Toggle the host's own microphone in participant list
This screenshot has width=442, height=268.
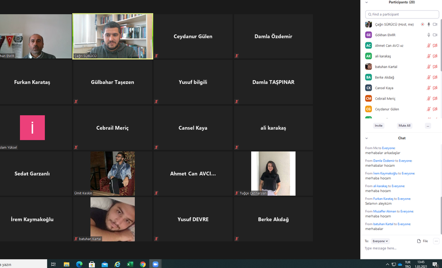pyautogui.click(x=429, y=25)
